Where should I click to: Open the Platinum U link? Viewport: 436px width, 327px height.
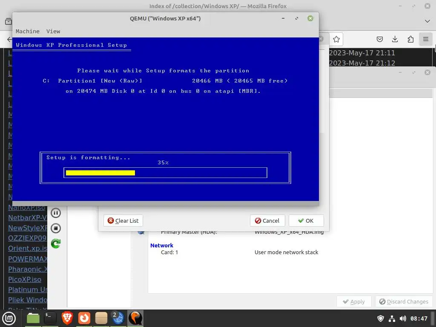[x=27, y=290]
